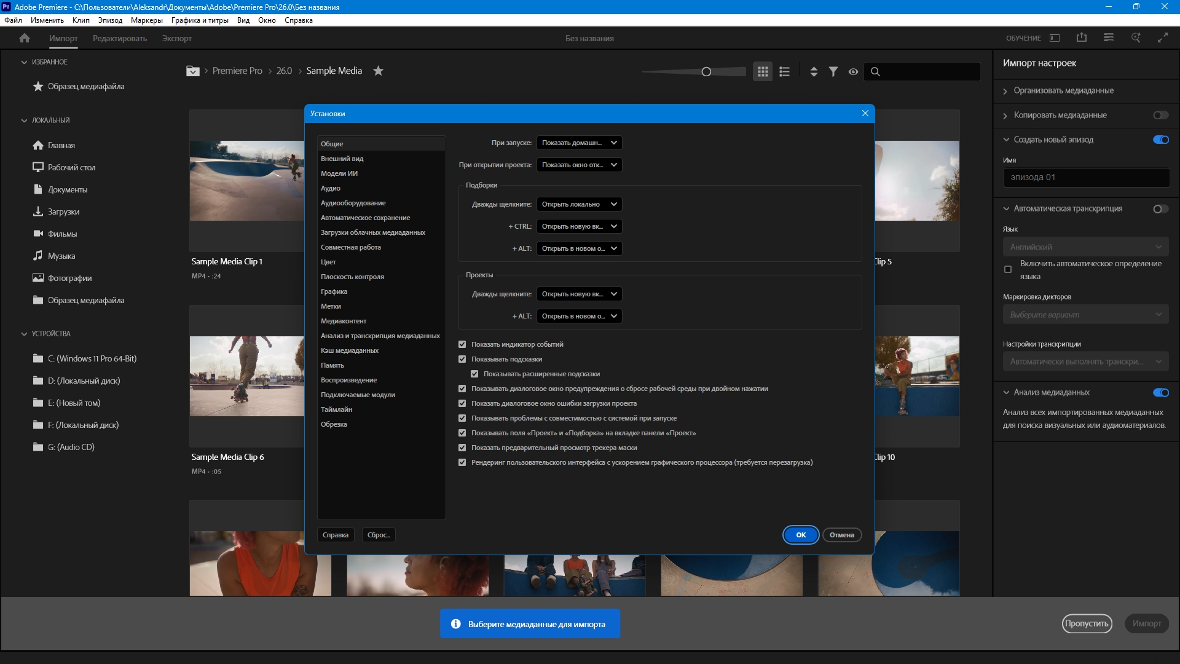Screen dimensions: 1180x664
Task: Click the Home icon in workspace bar
Action: pyautogui.click(x=25, y=38)
